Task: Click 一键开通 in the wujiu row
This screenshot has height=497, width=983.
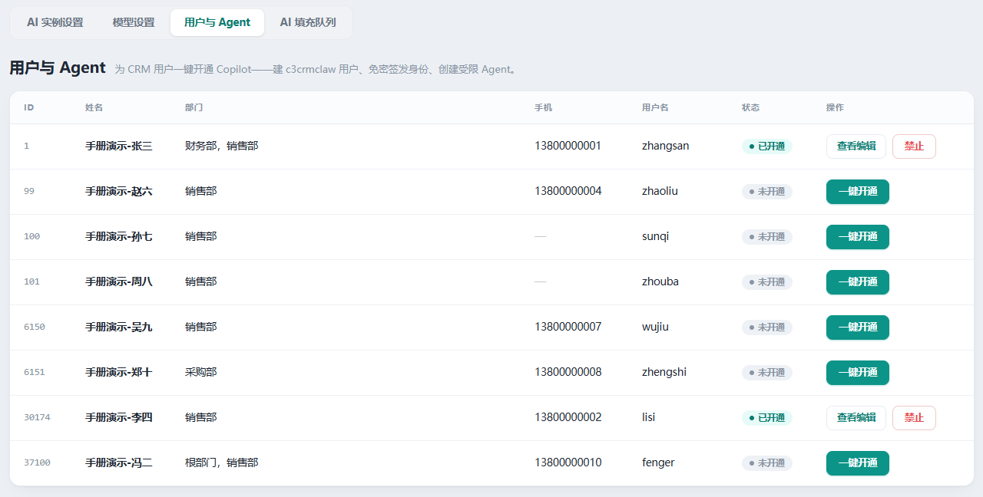Action: coord(858,327)
